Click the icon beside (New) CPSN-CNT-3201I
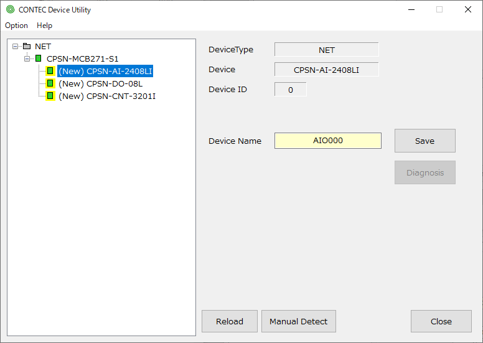Image resolution: width=483 pixels, height=343 pixels. click(50, 96)
